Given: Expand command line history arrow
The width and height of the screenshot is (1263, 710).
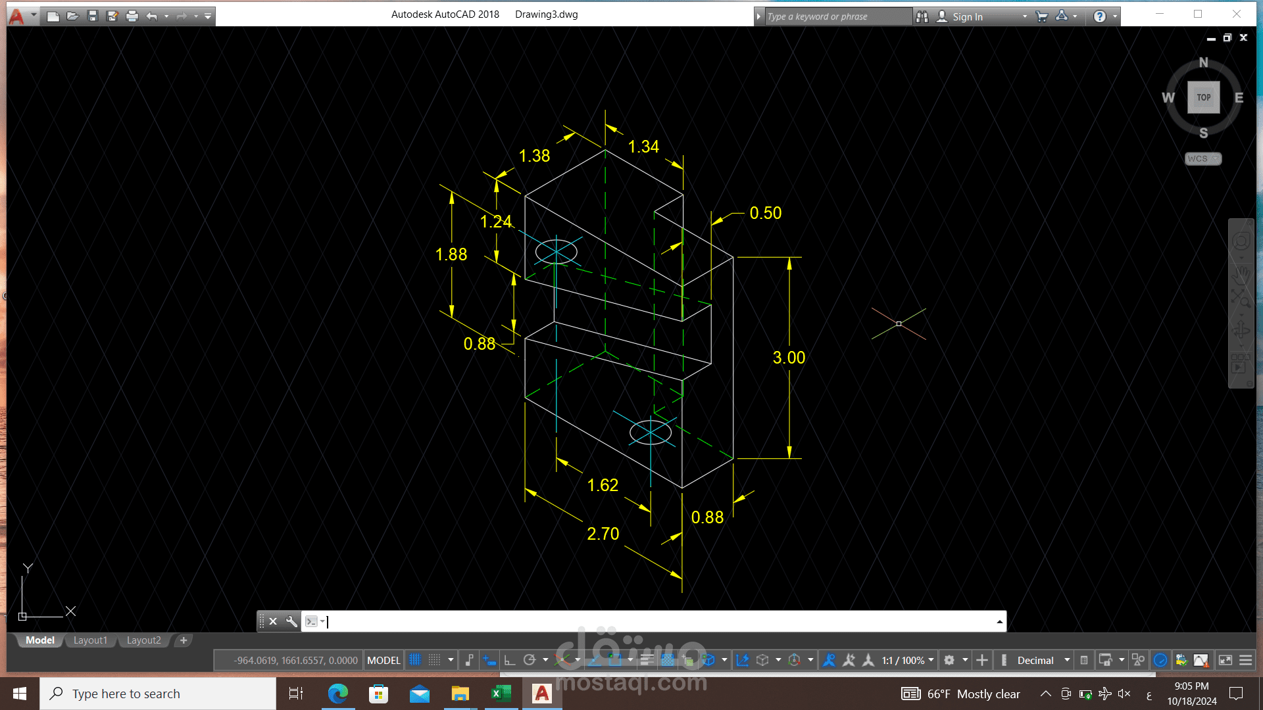Looking at the screenshot, I should click(999, 621).
